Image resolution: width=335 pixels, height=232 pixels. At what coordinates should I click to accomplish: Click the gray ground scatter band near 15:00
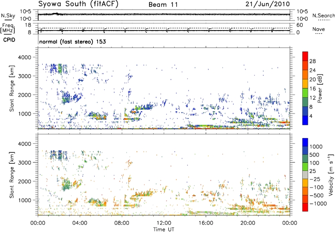tap(205, 213)
